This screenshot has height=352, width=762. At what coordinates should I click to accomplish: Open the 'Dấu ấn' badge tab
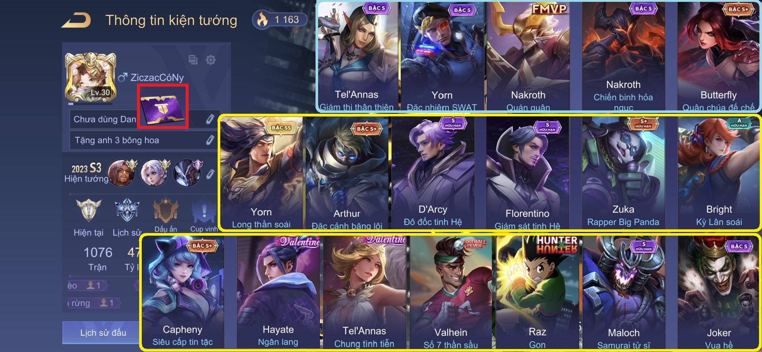166,216
